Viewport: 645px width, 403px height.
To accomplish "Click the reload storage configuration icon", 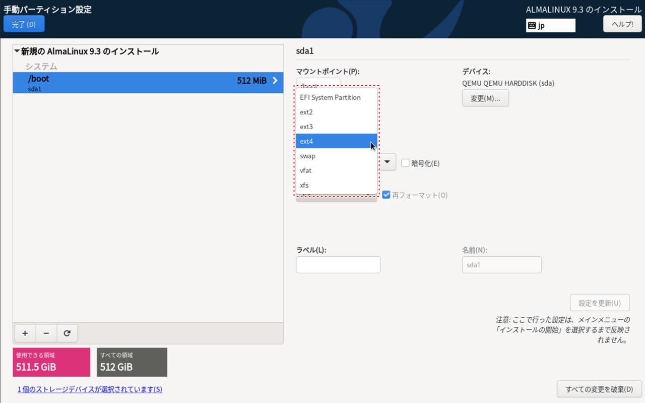I will tap(67, 333).
